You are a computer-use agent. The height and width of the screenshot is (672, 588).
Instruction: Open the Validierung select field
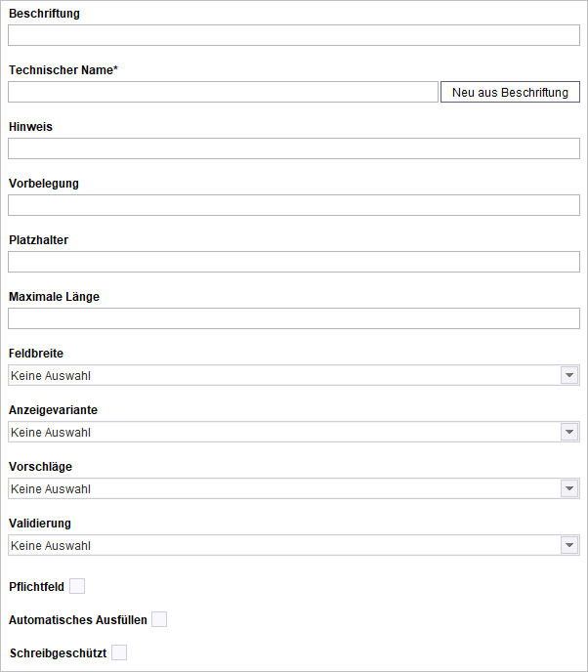tap(294, 545)
